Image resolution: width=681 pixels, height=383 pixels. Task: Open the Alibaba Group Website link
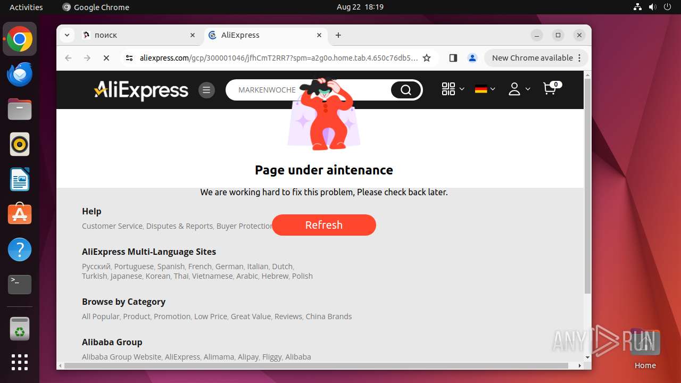[x=122, y=357]
